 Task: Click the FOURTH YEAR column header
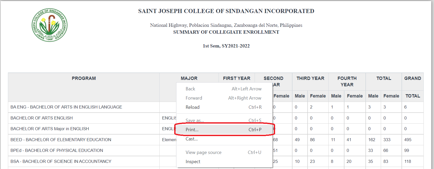(x=347, y=81)
